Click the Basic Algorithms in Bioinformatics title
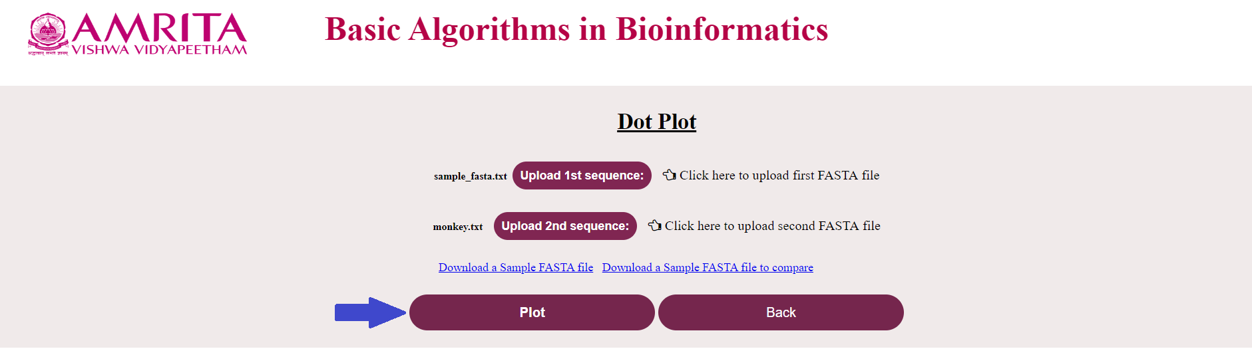This screenshot has width=1252, height=349. click(576, 30)
